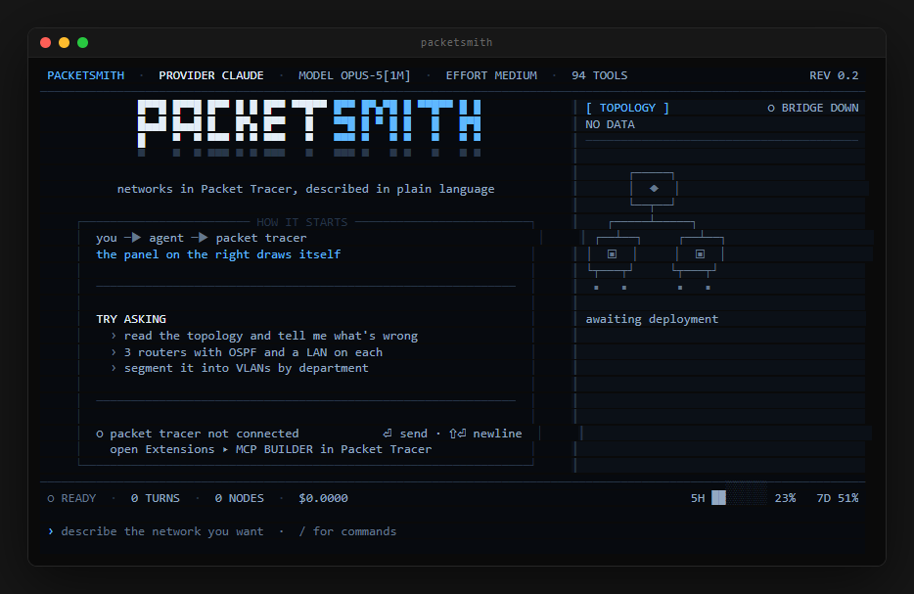Maximize window with green button
Screen dimensions: 914x594
(x=83, y=42)
